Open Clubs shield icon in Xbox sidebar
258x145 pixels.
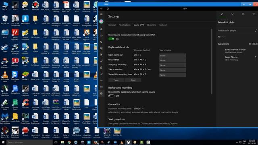click(x=101, y=55)
